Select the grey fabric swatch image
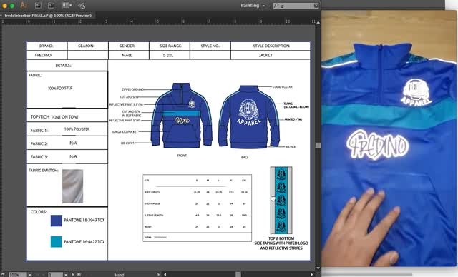 pos(72,186)
